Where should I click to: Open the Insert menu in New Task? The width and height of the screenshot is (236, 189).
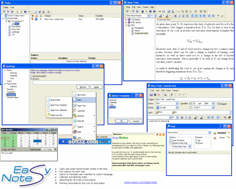[x=168, y=90]
